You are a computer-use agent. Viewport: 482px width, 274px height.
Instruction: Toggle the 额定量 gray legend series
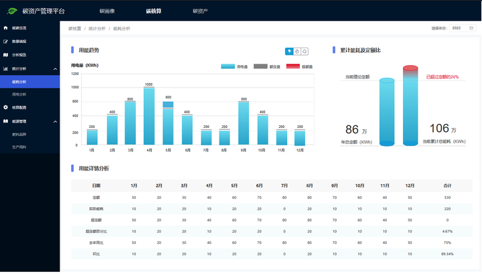267,66
